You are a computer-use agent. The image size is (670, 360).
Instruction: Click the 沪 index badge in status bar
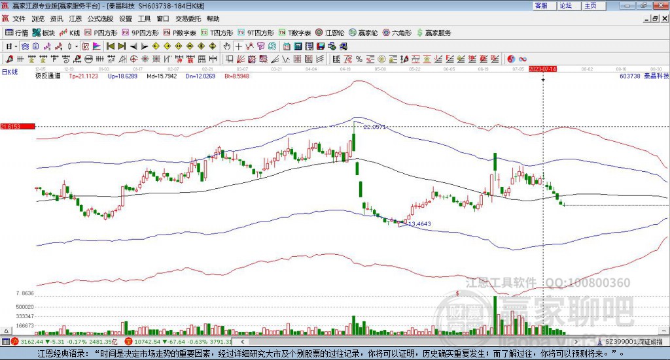point(14,342)
